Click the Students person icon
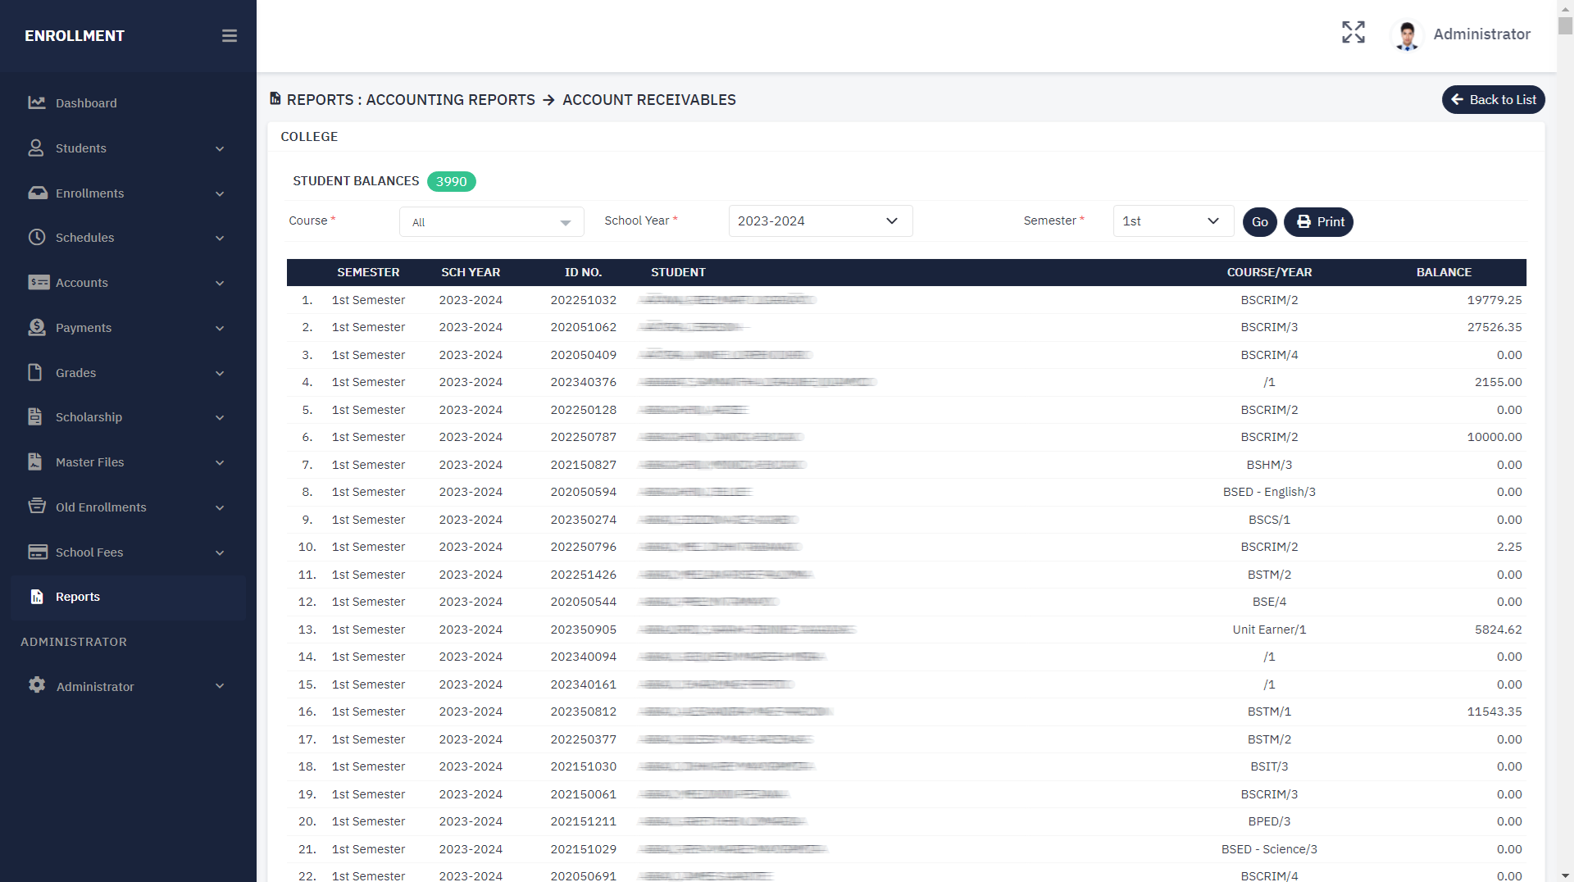Viewport: 1574px width, 882px height. (x=36, y=148)
